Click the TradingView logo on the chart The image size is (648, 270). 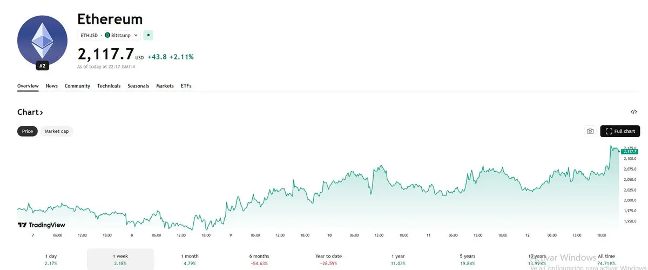coord(33,225)
